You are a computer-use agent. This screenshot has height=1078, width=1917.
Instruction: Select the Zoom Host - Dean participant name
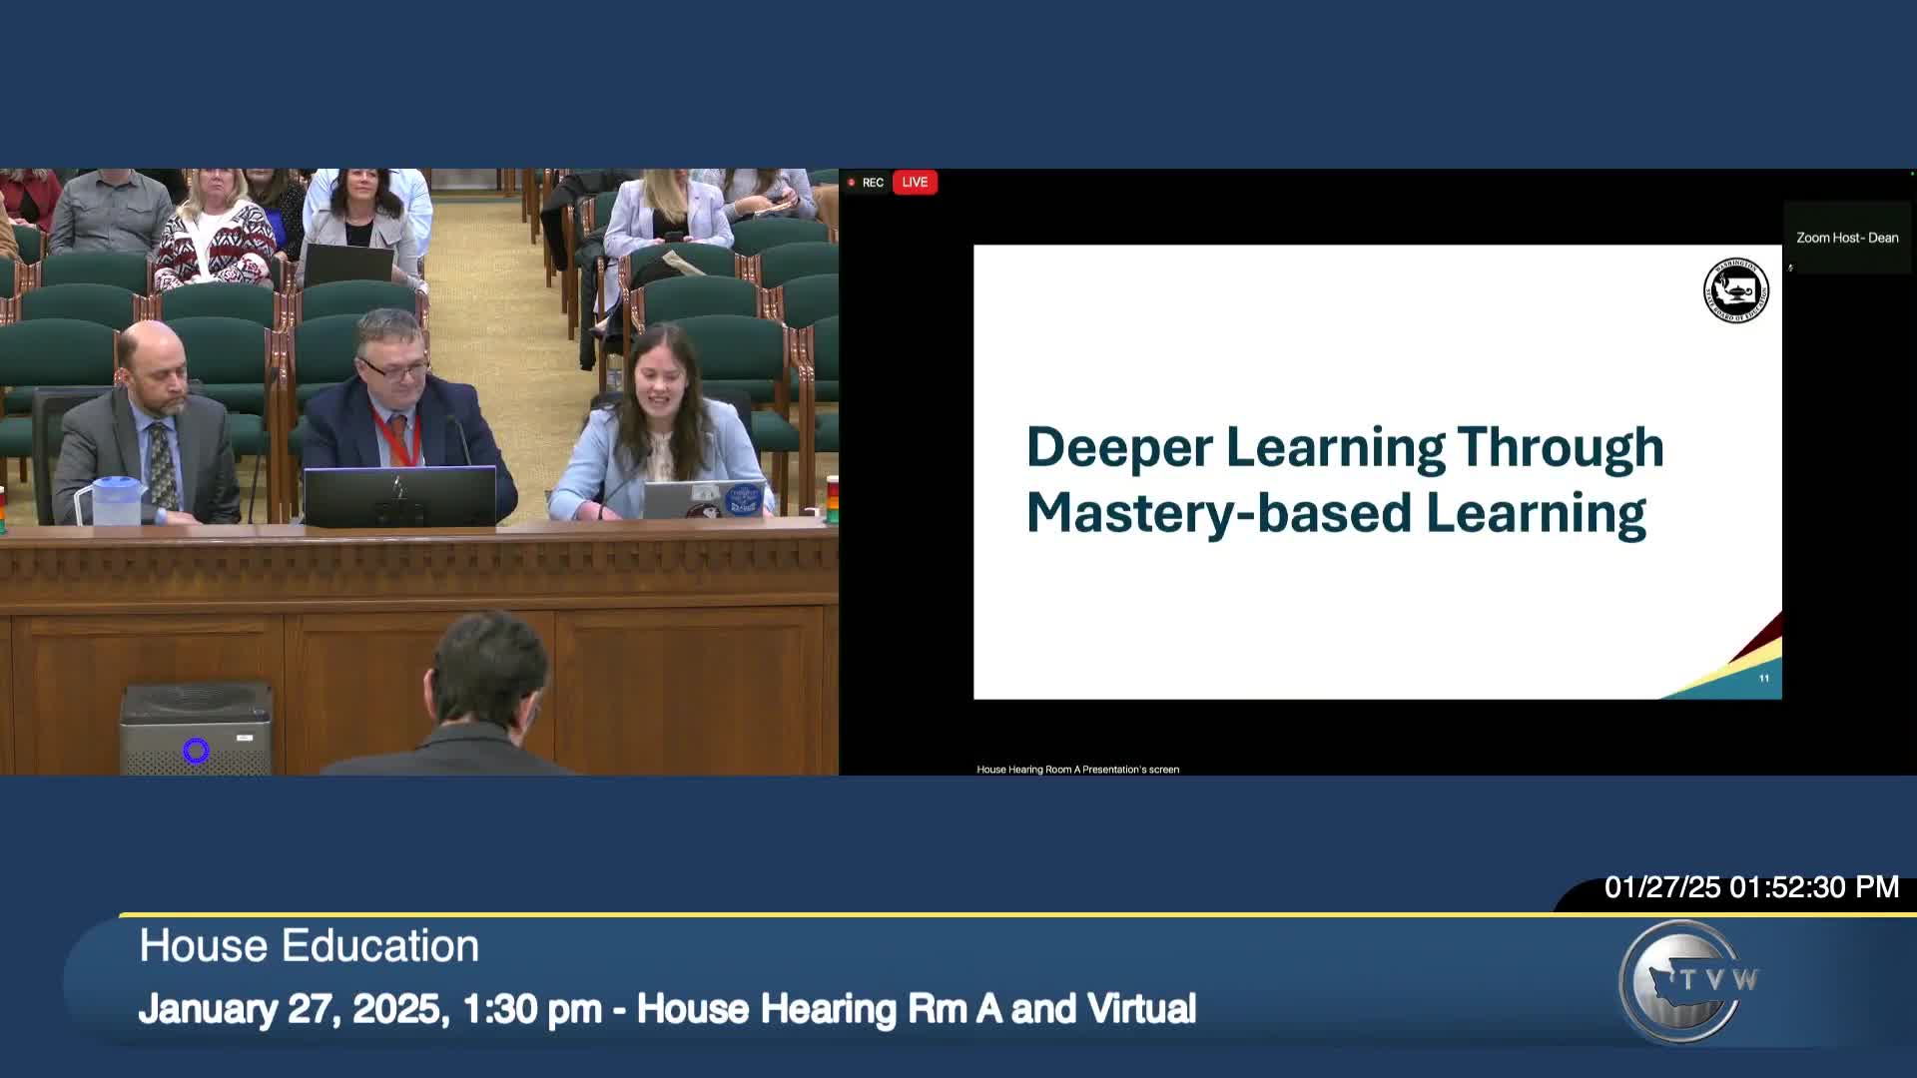point(1846,239)
